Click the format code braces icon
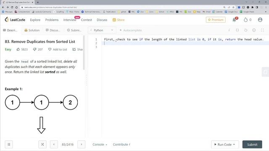The image size is (269, 151). pyautogui.click(x=237, y=30)
